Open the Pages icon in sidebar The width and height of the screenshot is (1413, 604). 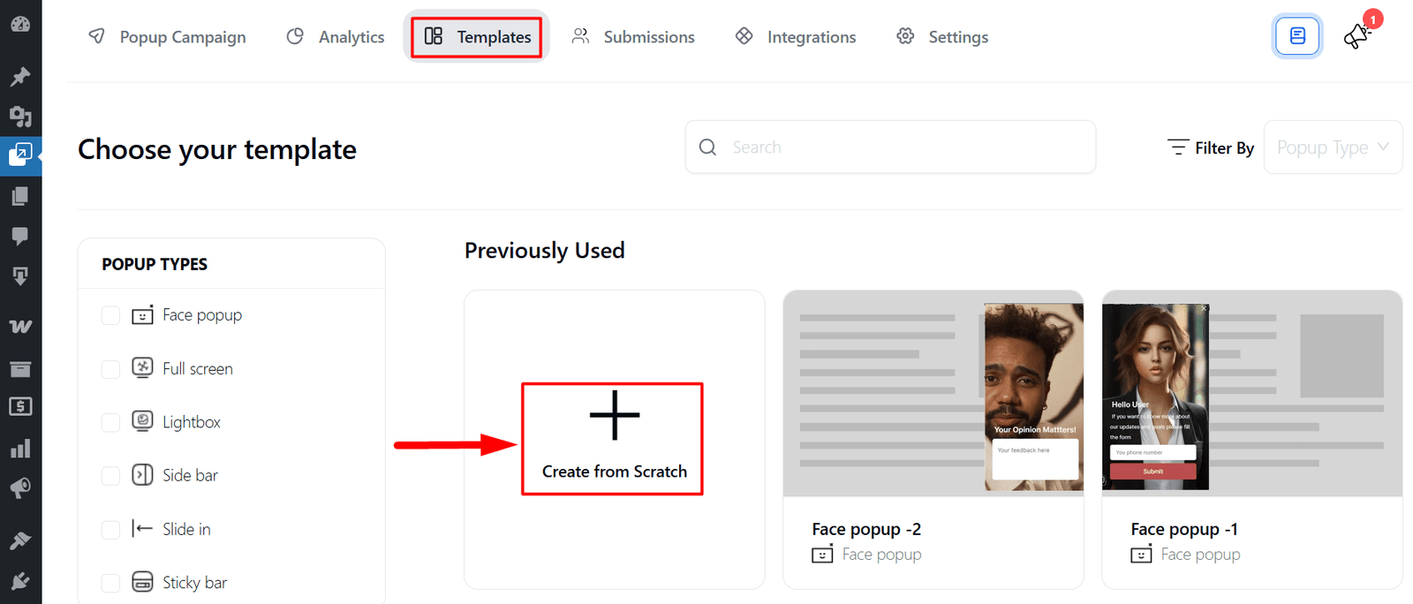pyautogui.click(x=20, y=196)
